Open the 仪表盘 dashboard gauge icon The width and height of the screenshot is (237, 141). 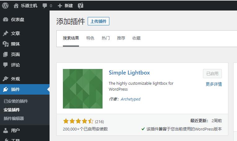tap(6, 19)
